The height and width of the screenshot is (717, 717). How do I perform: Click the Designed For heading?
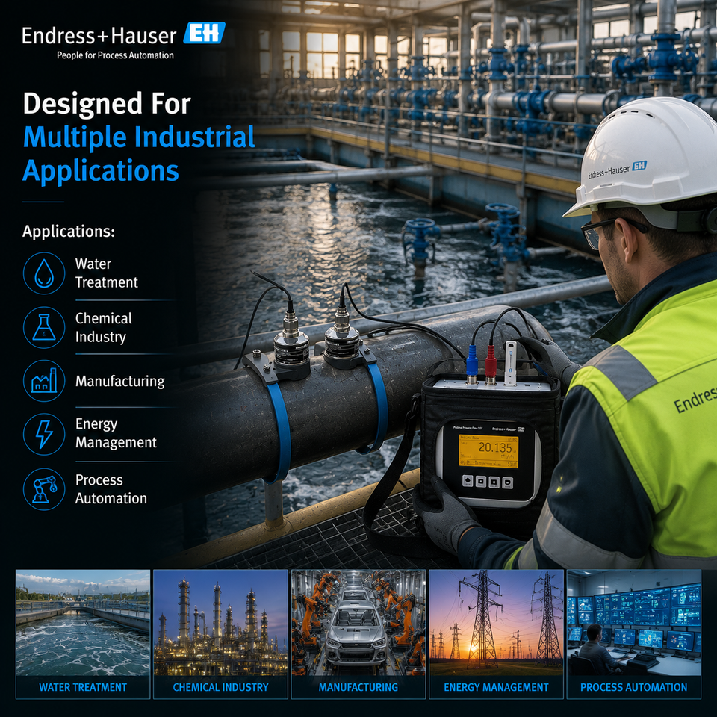tap(107, 103)
